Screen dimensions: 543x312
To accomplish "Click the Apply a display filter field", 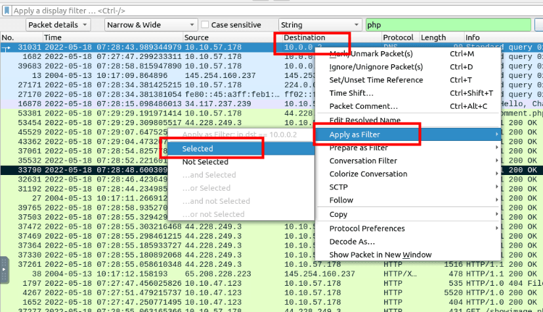I will click(x=263, y=11).
